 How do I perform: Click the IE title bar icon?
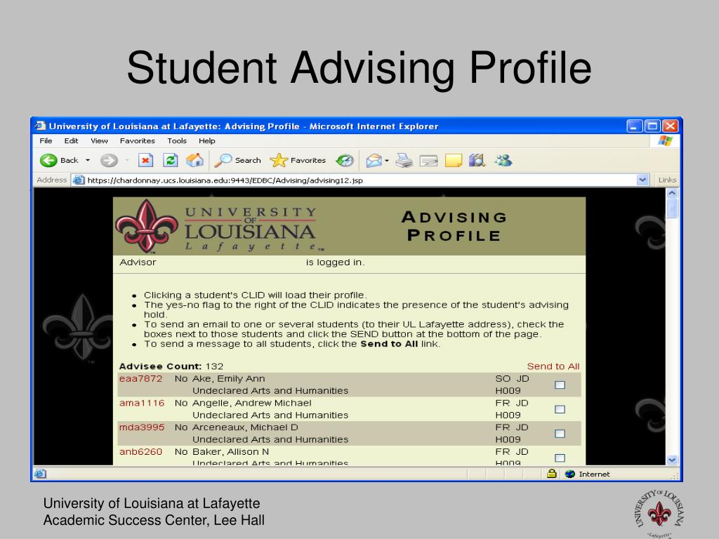41,126
